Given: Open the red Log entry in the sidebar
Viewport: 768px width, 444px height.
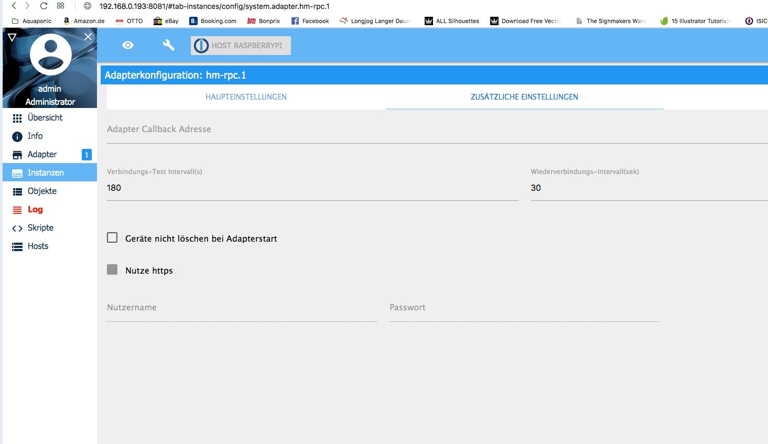Looking at the screenshot, I should (x=50, y=209).
